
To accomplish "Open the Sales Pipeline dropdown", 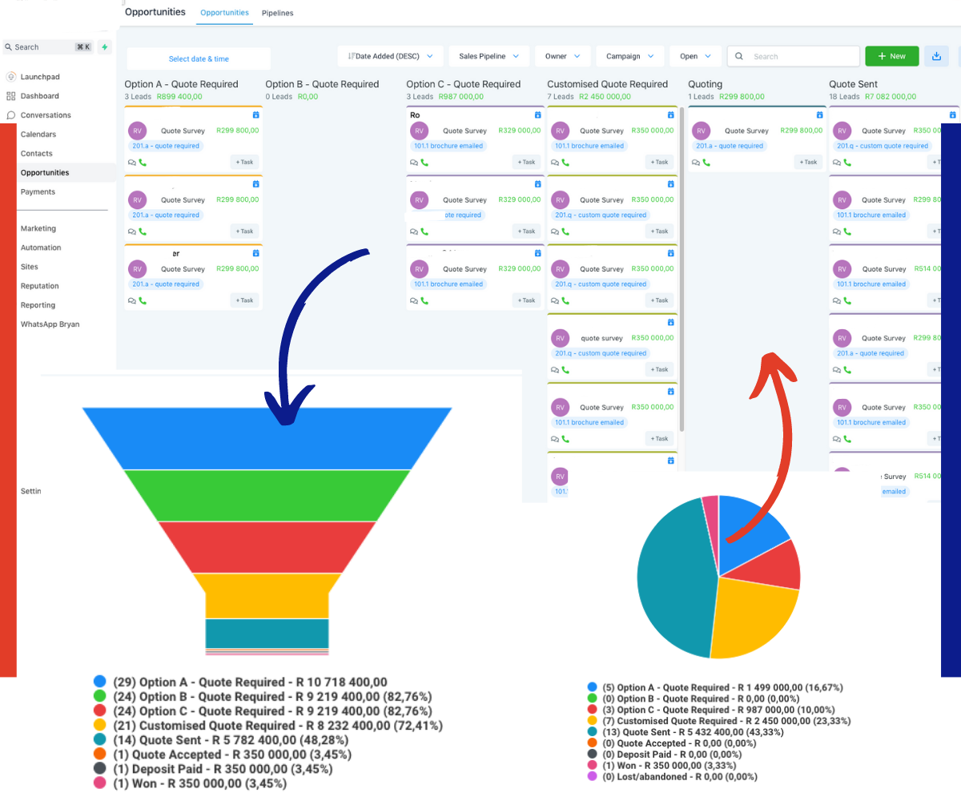I will point(489,56).
